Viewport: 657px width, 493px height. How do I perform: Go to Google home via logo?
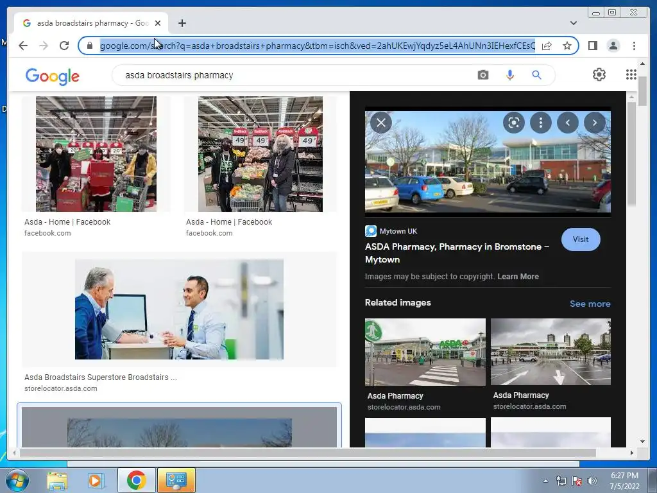[53, 77]
